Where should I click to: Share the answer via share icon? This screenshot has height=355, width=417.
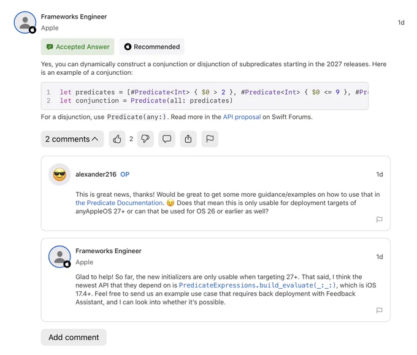188,139
